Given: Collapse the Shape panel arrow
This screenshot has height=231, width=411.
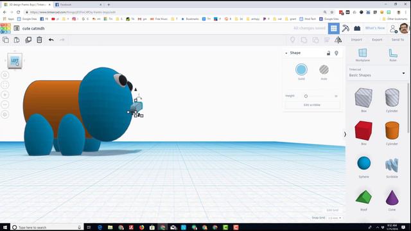Looking at the screenshot, I should tap(286, 53).
